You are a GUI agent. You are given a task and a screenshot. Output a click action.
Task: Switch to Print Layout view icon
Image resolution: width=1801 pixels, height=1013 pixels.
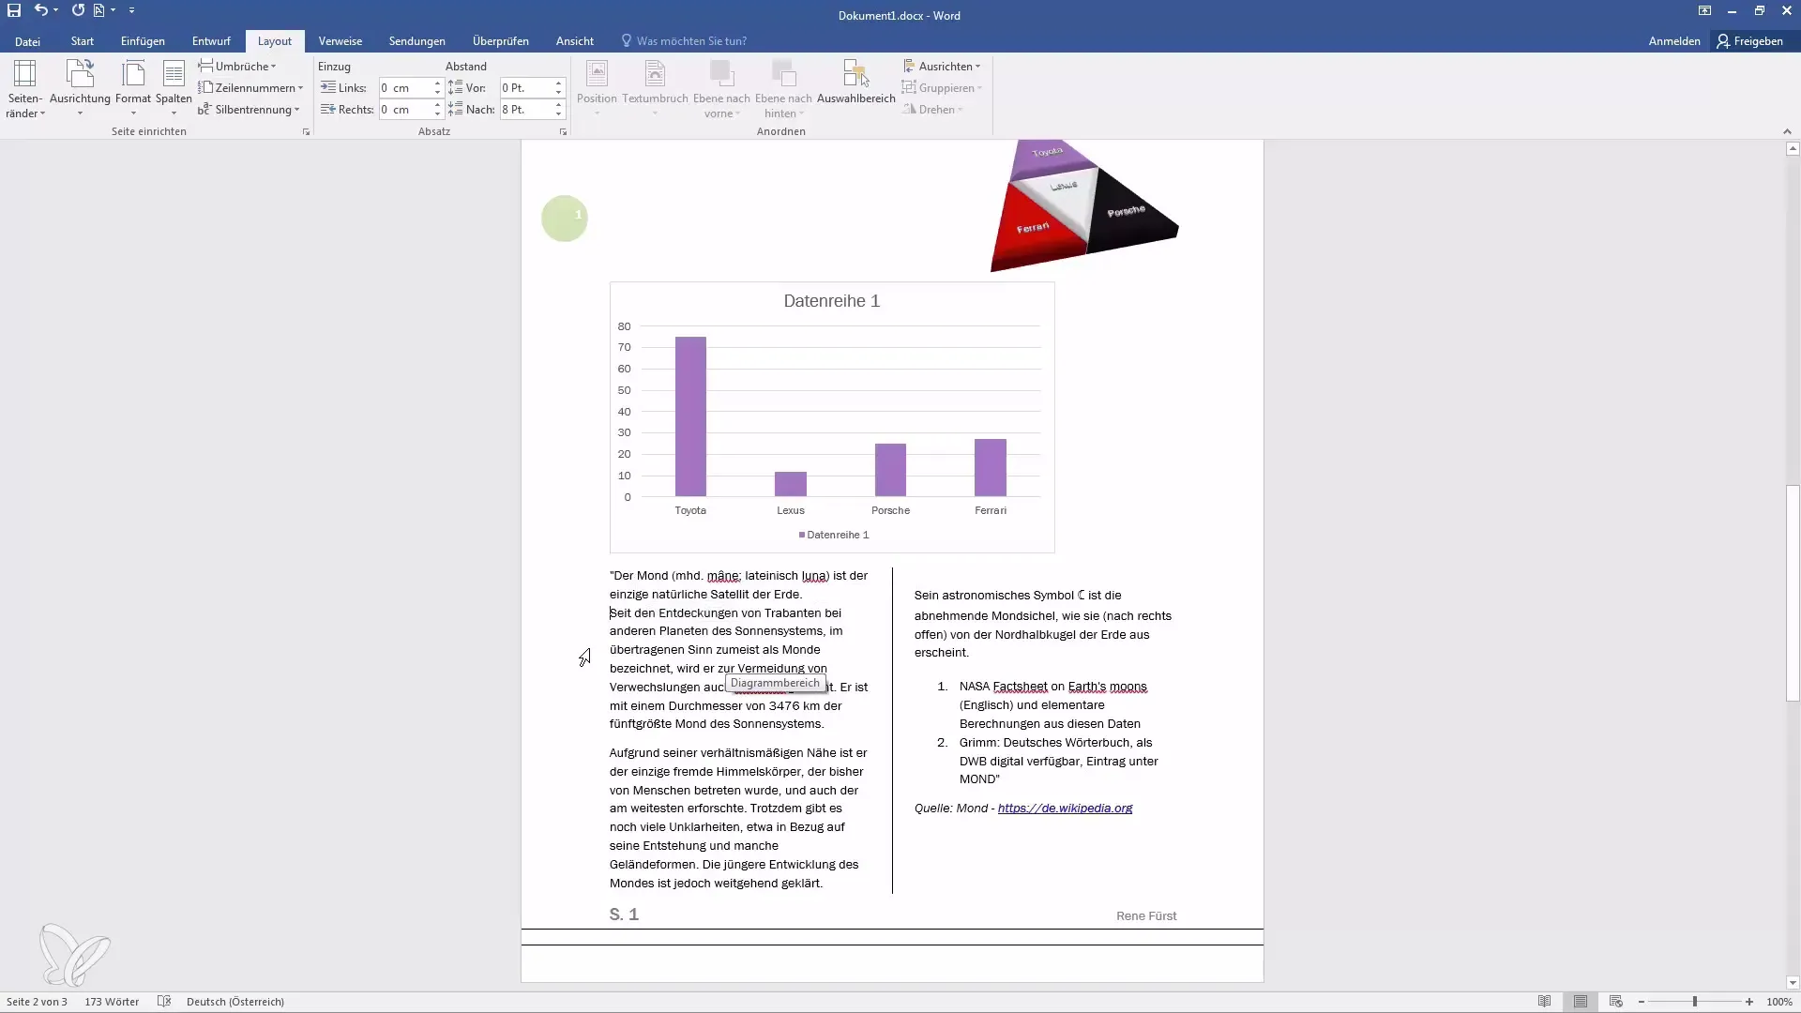pos(1581,1002)
